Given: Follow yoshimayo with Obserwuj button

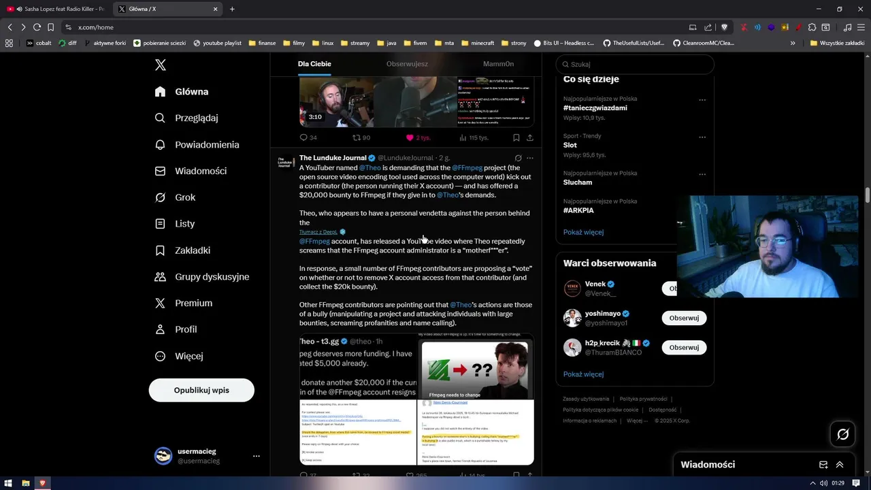Looking at the screenshot, I should 684,318.
